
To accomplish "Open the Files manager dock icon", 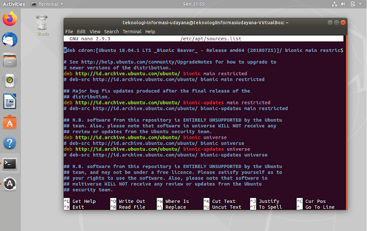I will click(10, 60).
